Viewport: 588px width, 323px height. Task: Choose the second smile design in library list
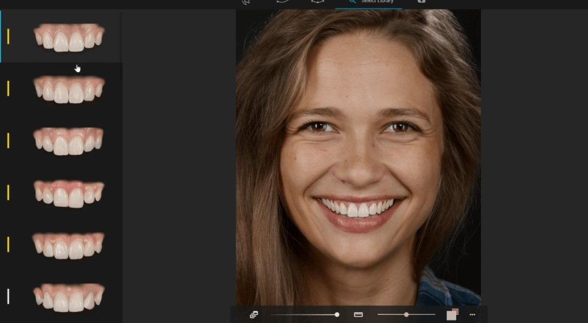coord(69,89)
